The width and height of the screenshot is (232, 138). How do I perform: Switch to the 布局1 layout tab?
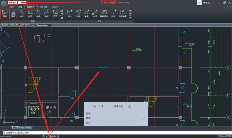tap(21, 128)
